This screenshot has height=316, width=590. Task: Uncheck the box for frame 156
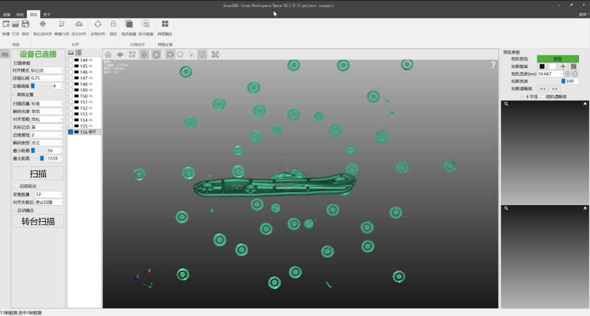[70, 132]
